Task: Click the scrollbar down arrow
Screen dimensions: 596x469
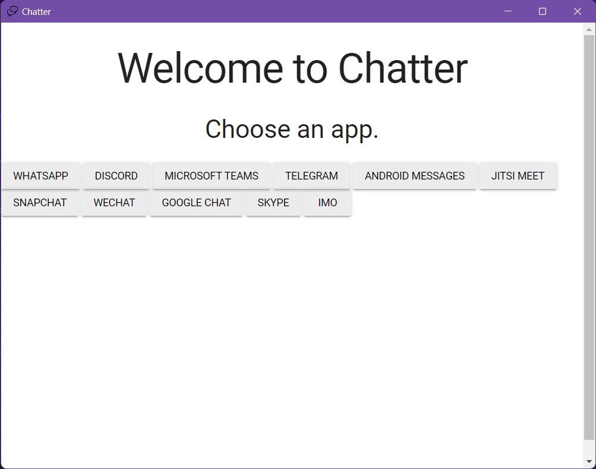Action: 589,461
